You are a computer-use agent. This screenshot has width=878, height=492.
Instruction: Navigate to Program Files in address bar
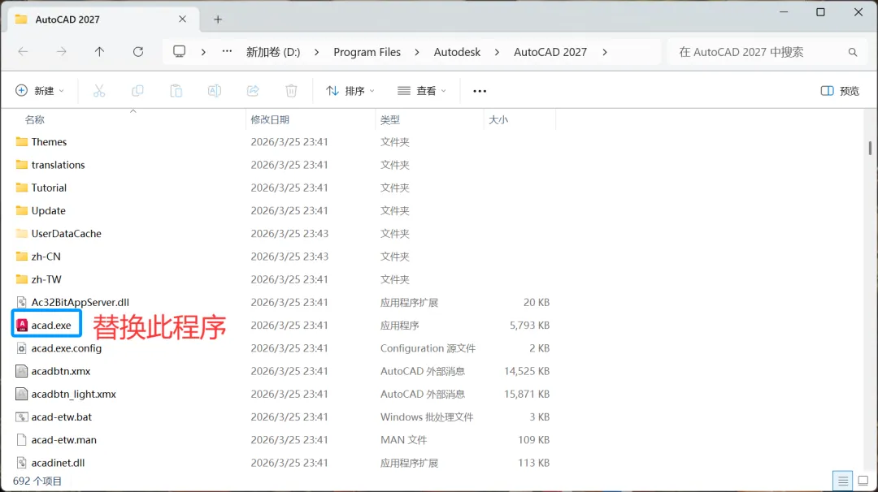(367, 52)
